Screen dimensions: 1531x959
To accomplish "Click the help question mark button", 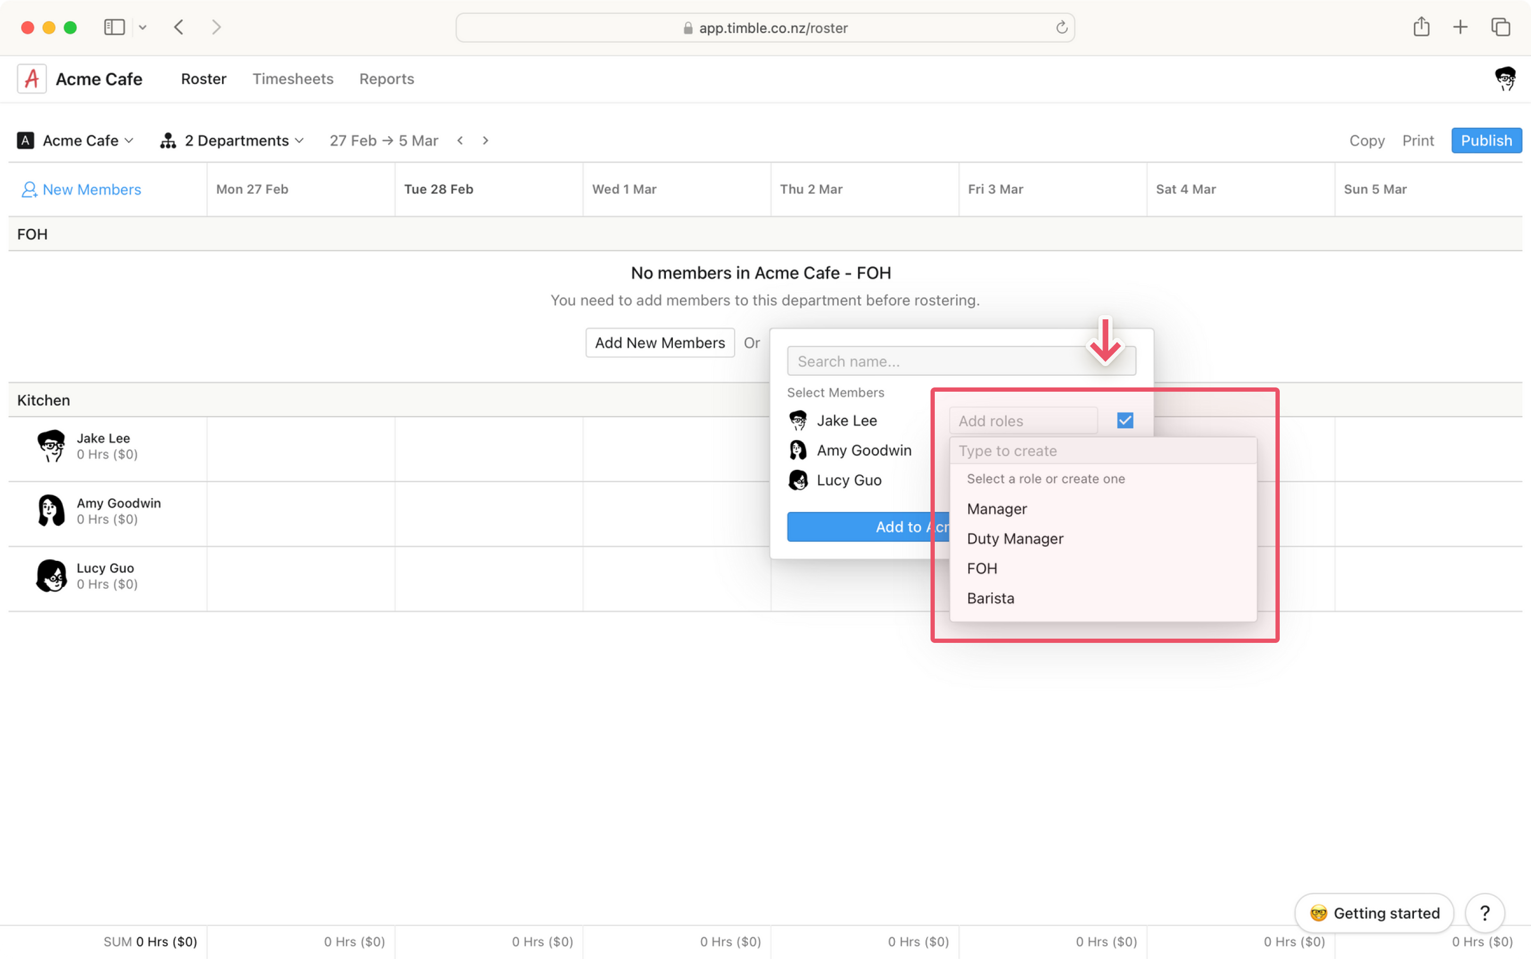I will [1484, 913].
